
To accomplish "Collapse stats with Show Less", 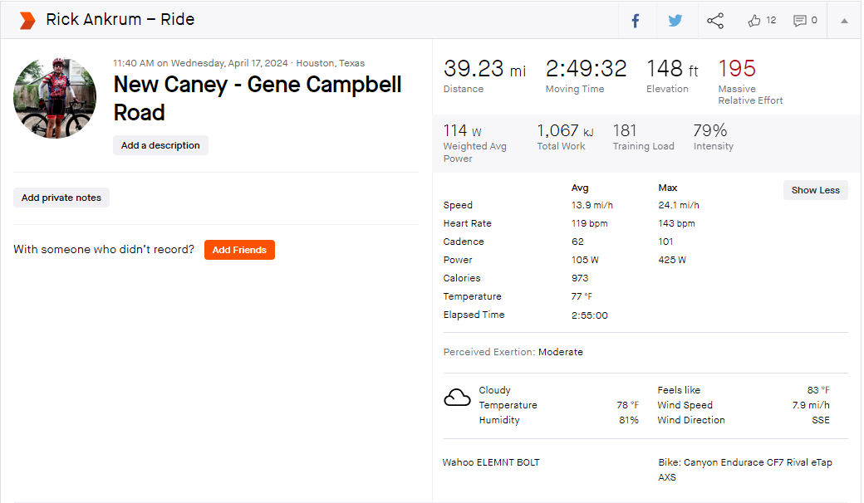I will 816,190.
